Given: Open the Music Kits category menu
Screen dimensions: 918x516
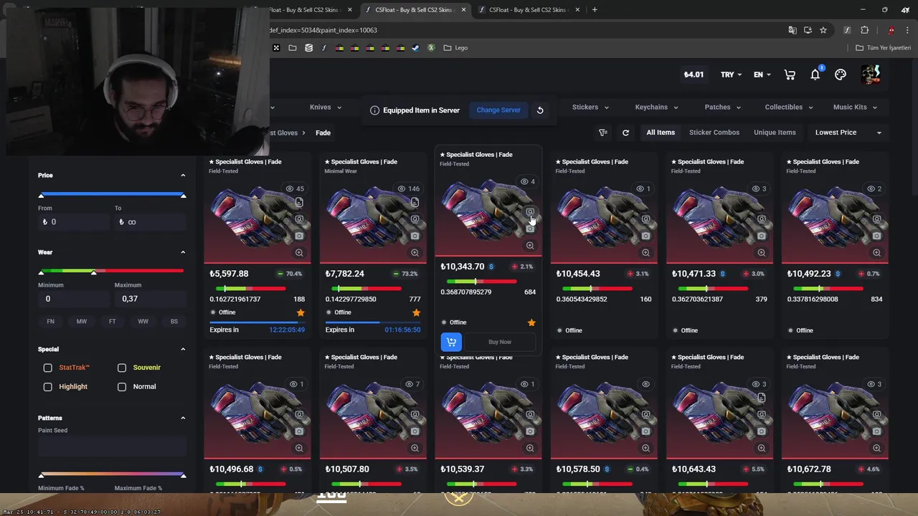Looking at the screenshot, I should tap(855, 107).
